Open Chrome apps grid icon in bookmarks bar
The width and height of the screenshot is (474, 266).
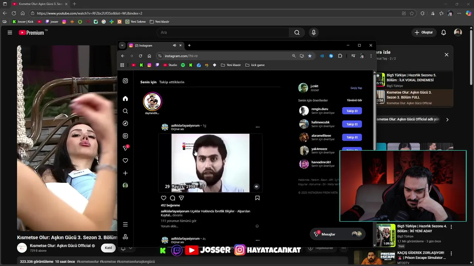click(122, 65)
